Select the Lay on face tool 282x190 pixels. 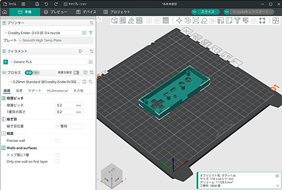pos(204,21)
